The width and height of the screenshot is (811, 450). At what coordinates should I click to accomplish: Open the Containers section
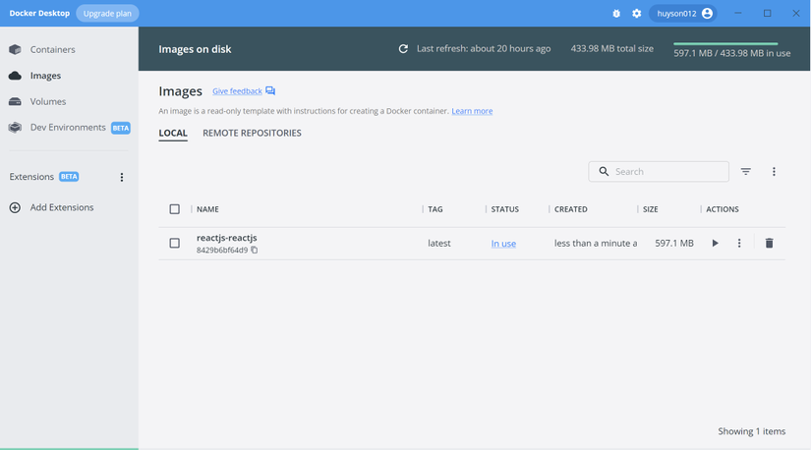click(x=52, y=50)
